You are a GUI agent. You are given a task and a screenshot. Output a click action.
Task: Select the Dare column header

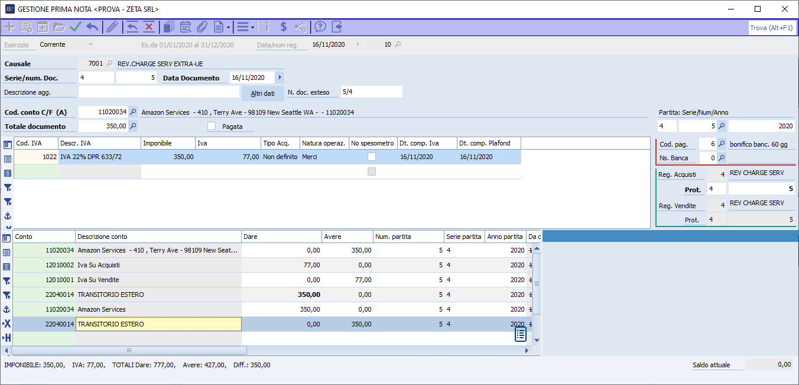click(282, 237)
